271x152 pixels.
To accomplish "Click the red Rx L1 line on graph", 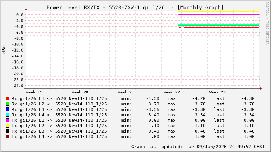I will click(x=219, y=27).
